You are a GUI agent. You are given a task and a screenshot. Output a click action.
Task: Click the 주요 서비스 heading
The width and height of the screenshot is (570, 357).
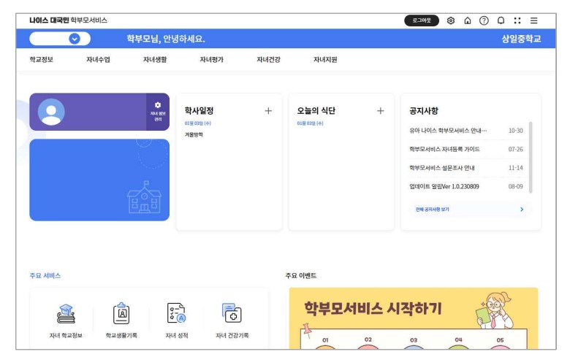45,276
